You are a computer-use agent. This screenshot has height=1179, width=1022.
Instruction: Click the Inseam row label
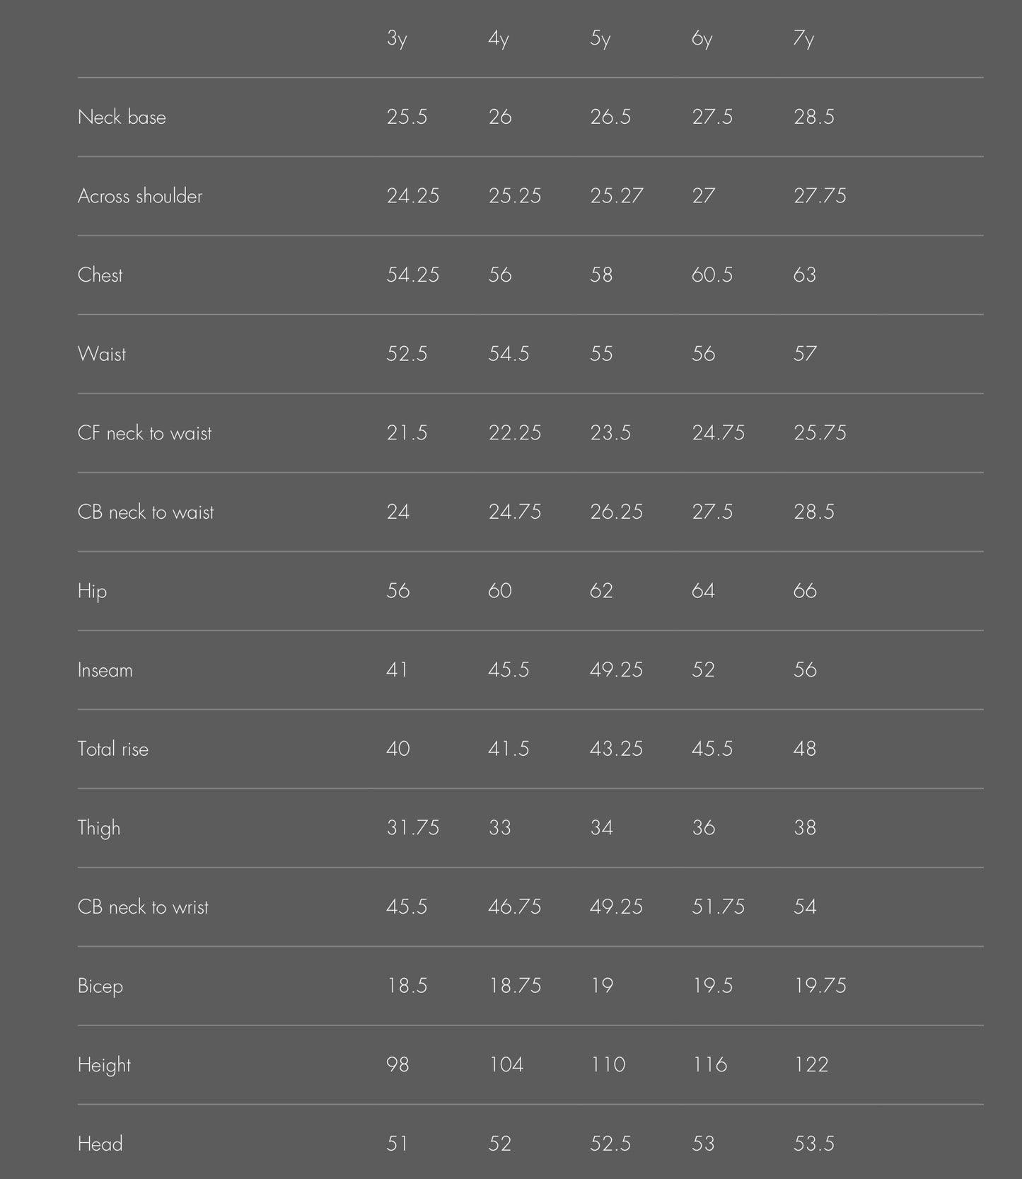[x=105, y=670]
